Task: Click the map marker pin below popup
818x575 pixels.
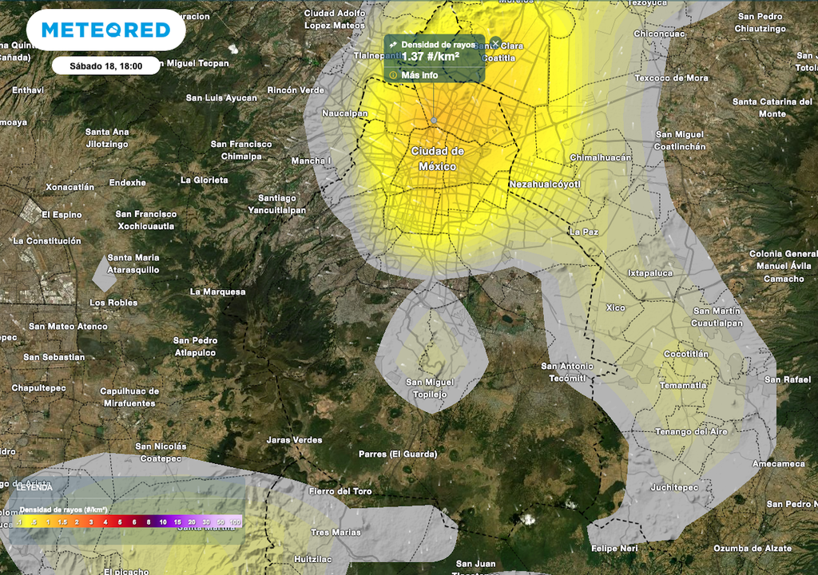Action: coord(434,121)
